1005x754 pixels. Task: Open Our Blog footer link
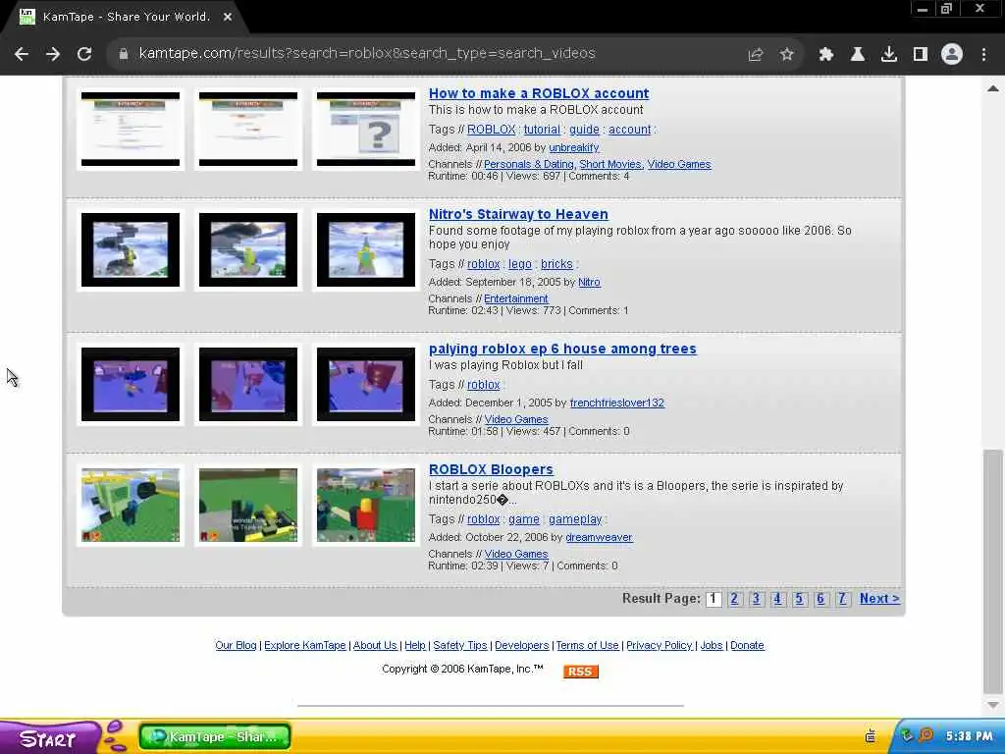click(x=236, y=646)
